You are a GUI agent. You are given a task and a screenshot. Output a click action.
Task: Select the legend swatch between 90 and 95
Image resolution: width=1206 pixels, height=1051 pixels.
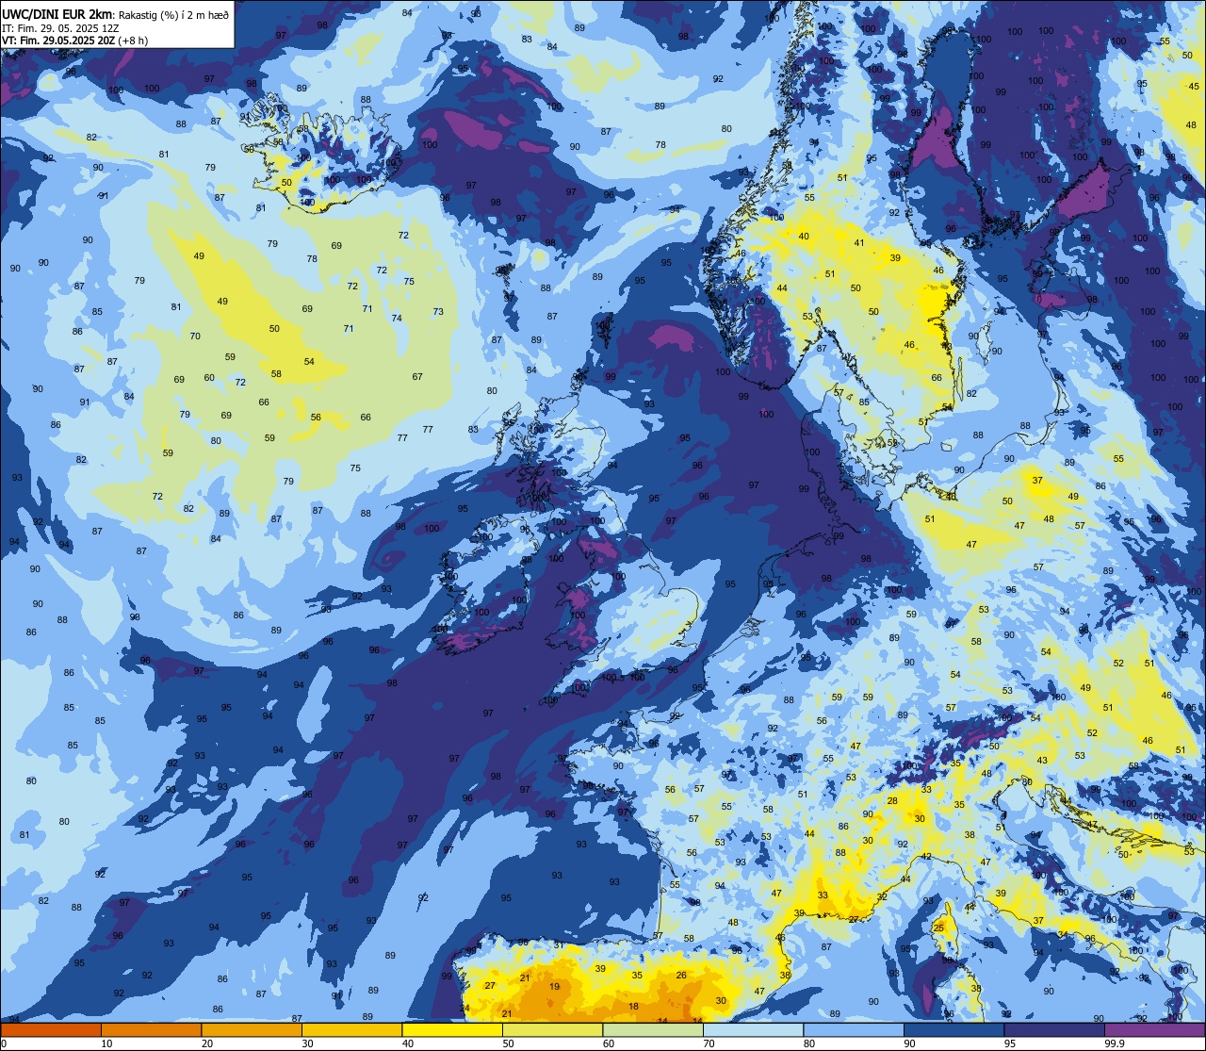[x=953, y=1030]
